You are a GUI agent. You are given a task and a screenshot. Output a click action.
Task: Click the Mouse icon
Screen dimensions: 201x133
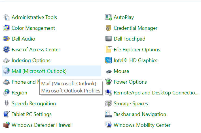(109, 71)
